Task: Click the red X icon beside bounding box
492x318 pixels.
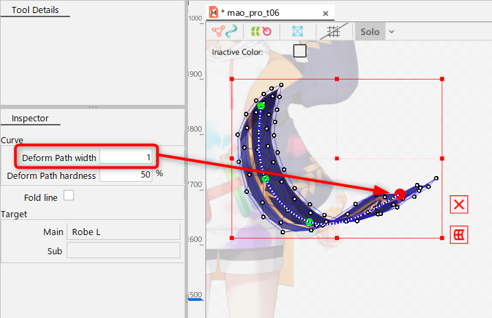Action: (x=460, y=204)
